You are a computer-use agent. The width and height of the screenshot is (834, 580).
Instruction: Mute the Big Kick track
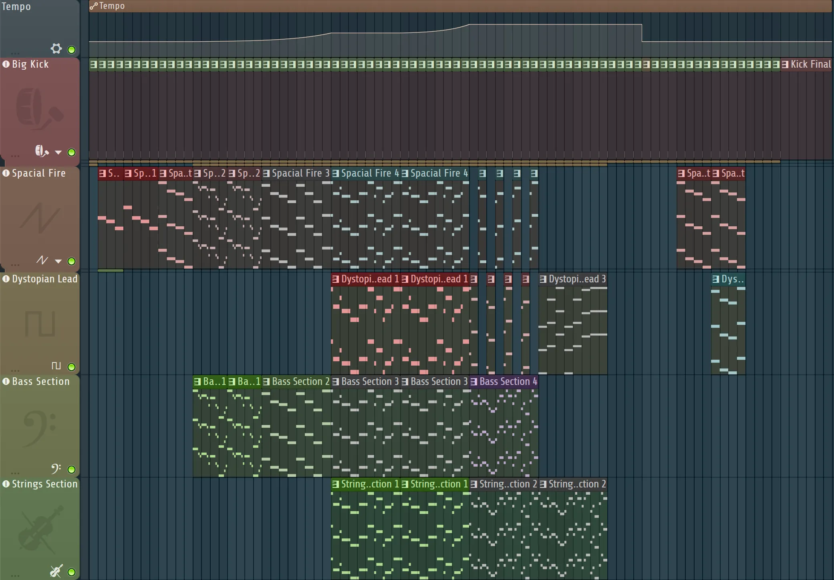pos(71,152)
